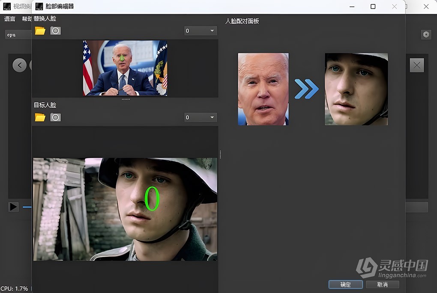Maximize the 脸部编辑器 window
The height and width of the screenshot is (293, 437).
[x=373, y=6]
